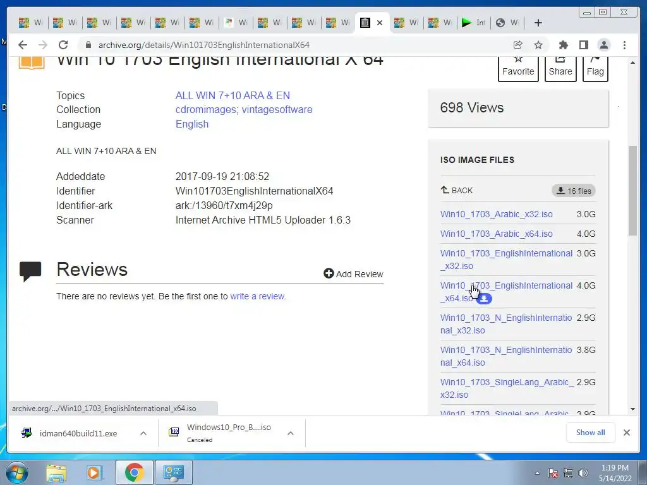Viewport: 647px width, 485px height.
Task: Click the English language link
Action: pos(192,124)
